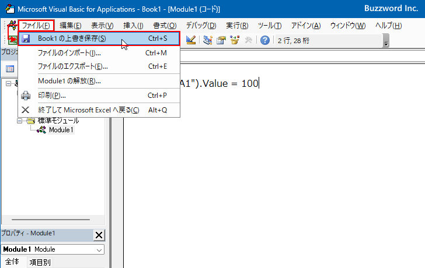Open the ウィンドウ(W) menu
Image resolution: width=425 pixels, height=268 pixels.
pos(348,26)
